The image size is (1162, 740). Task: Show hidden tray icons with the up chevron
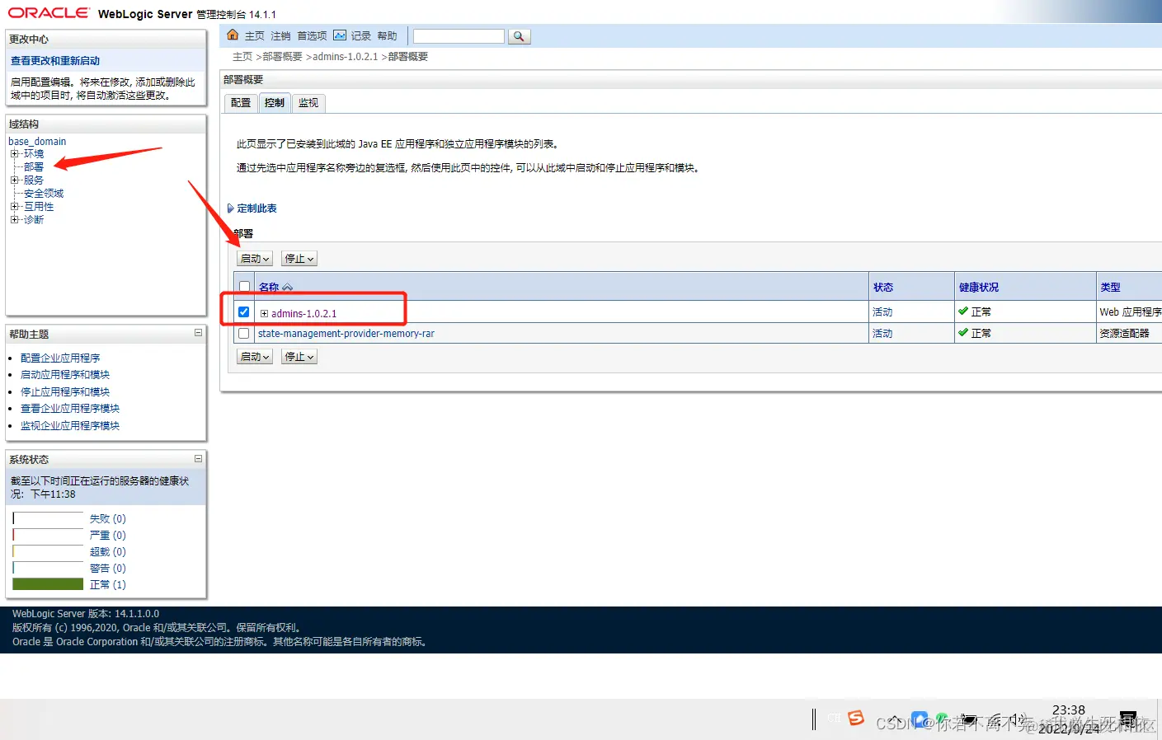tap(894, 719)
